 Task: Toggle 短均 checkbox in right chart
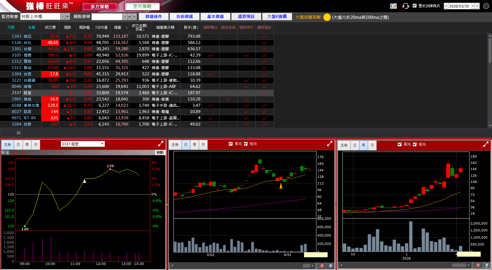(415, 144)
